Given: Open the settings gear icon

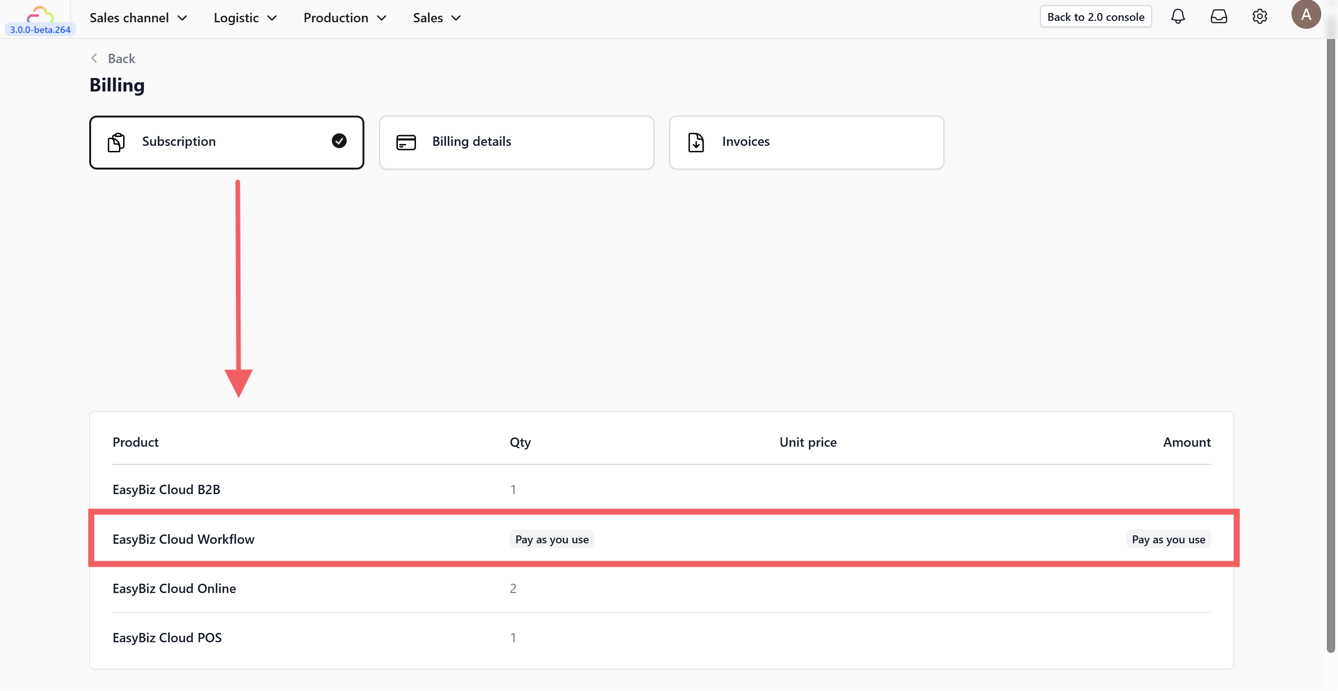Looking at the screenshot, I should [1259, 17].
